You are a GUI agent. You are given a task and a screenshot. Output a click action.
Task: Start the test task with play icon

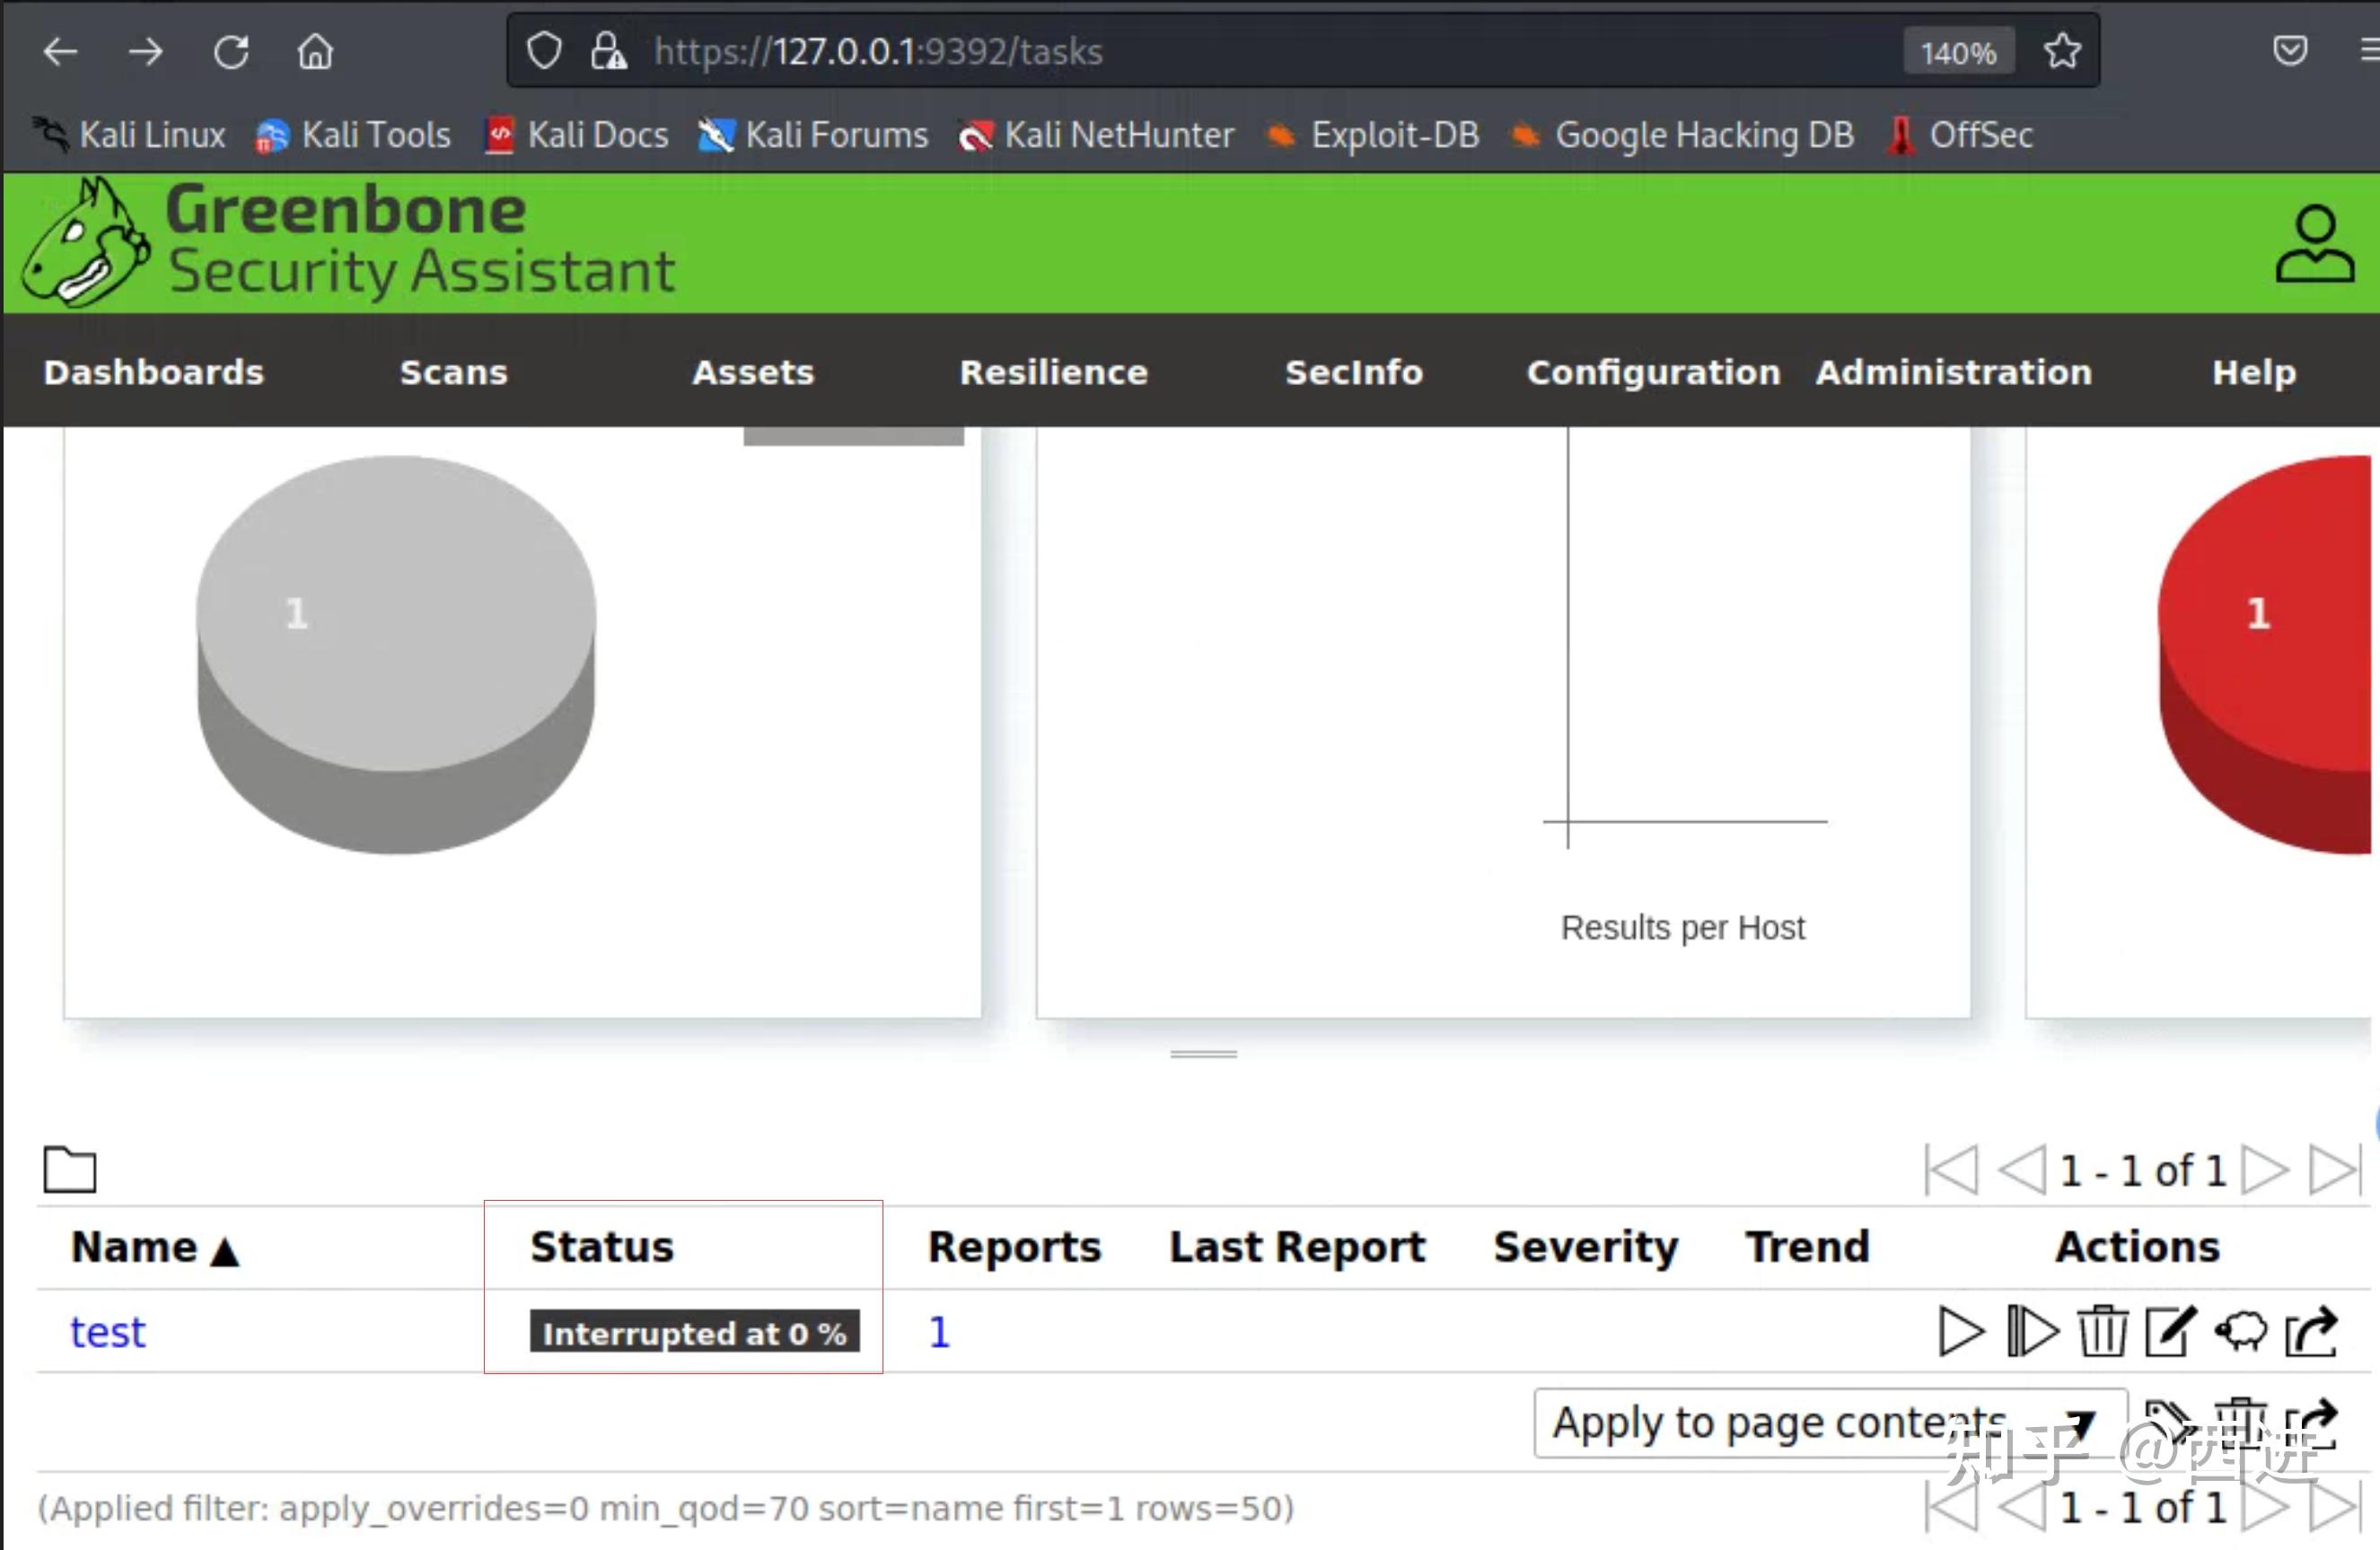[1959, 1332]
